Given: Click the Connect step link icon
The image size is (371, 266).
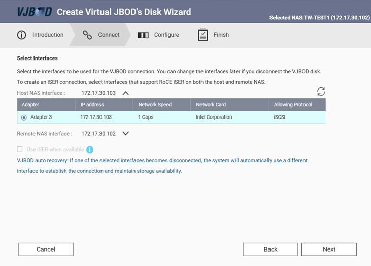Looking at the screenshot, I should point(87,35).
